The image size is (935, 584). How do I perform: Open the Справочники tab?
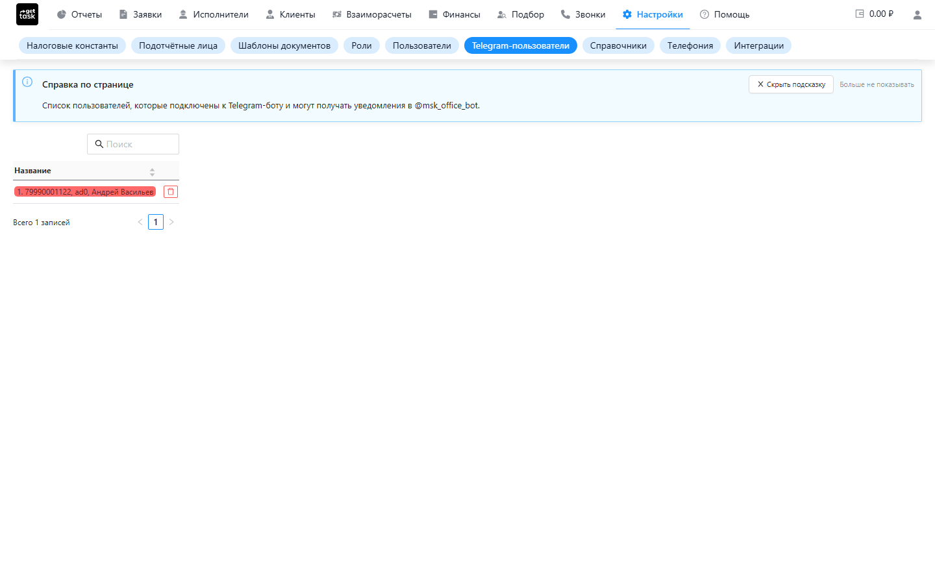[618, 45]
